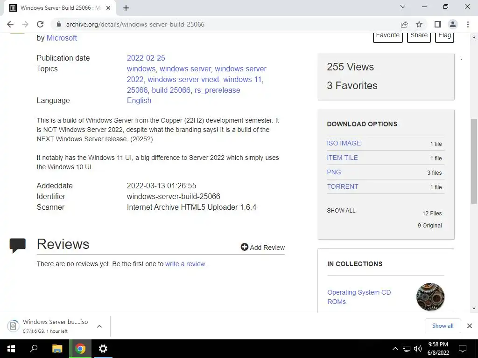Click the page vertical scrollbar thumb
This screenshot has height=358, width=478.
pos(474,161)
